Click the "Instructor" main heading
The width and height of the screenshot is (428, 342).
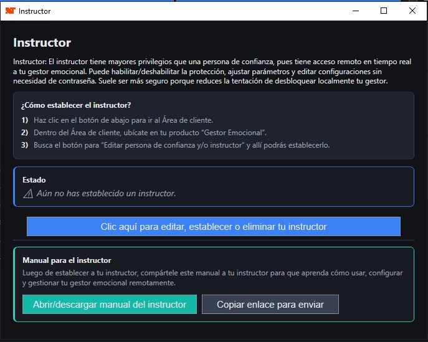click(42, 43)
